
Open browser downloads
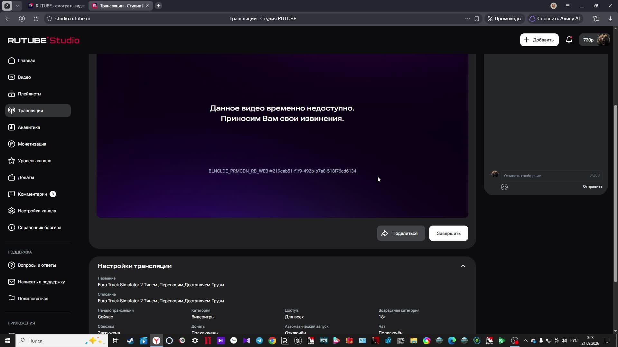(610, 19)
